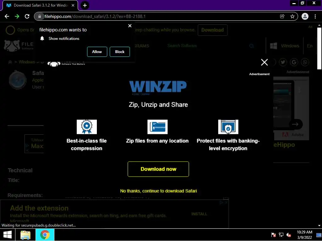Image resolution: width=322 pixels, height=241 pixels.
Task: Click the next arrow on Adobe ad
Action: [296, 124]
